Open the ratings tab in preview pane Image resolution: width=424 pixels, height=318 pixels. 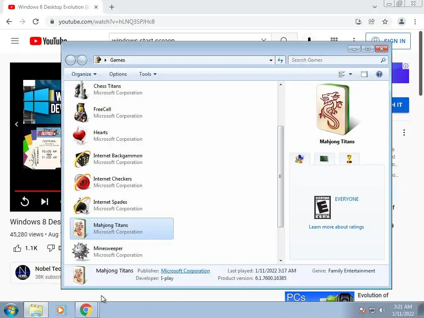click(x=299, y=159)
